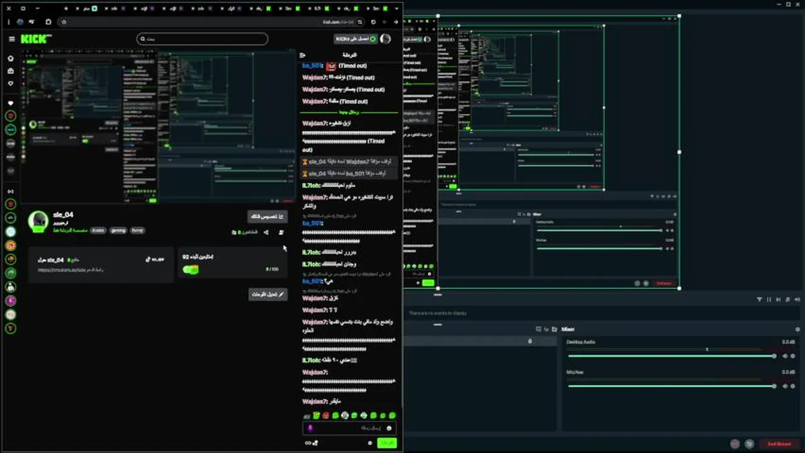Viewport: 805px width, 453px height.
Task: Adjust the Desktop Audio volume slider
Action: click(672, 356)
